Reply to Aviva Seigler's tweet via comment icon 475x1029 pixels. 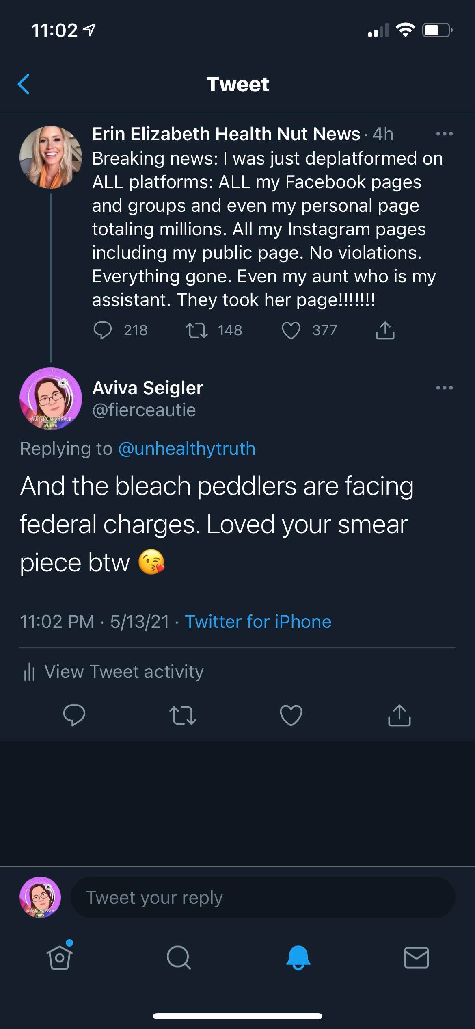74,715
